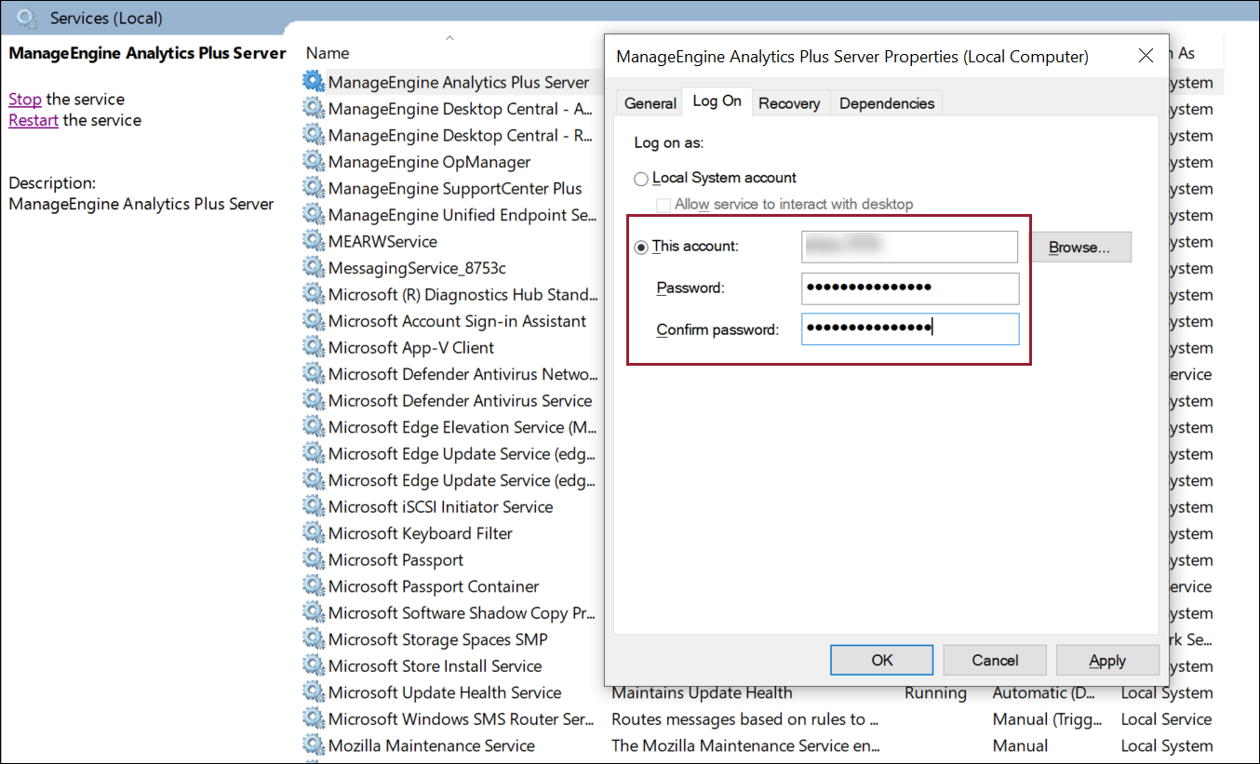Click the Stop the service link
1260x764 pixels.
point(25,99)
